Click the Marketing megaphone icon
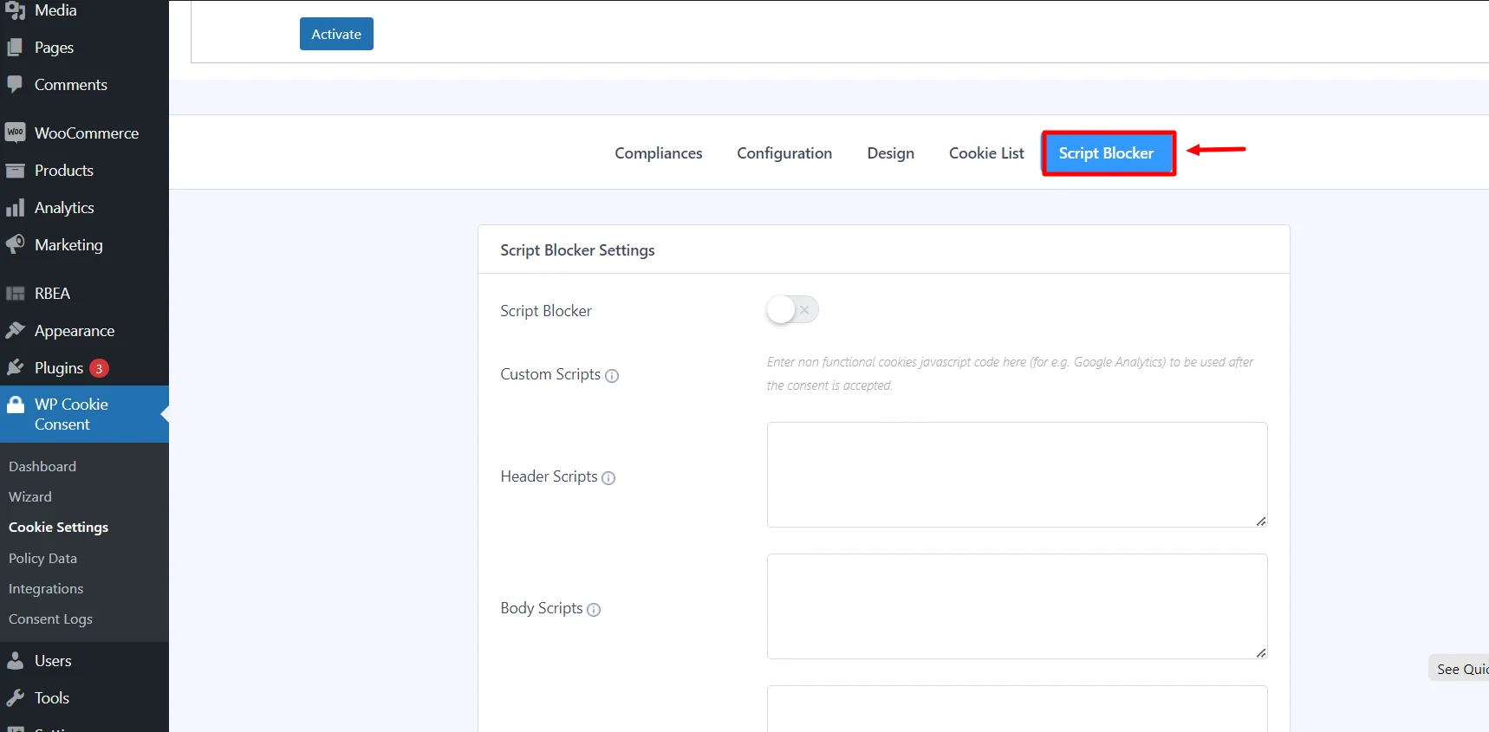The height and width of the screenshot is (732, 1489). pos(15,245)
